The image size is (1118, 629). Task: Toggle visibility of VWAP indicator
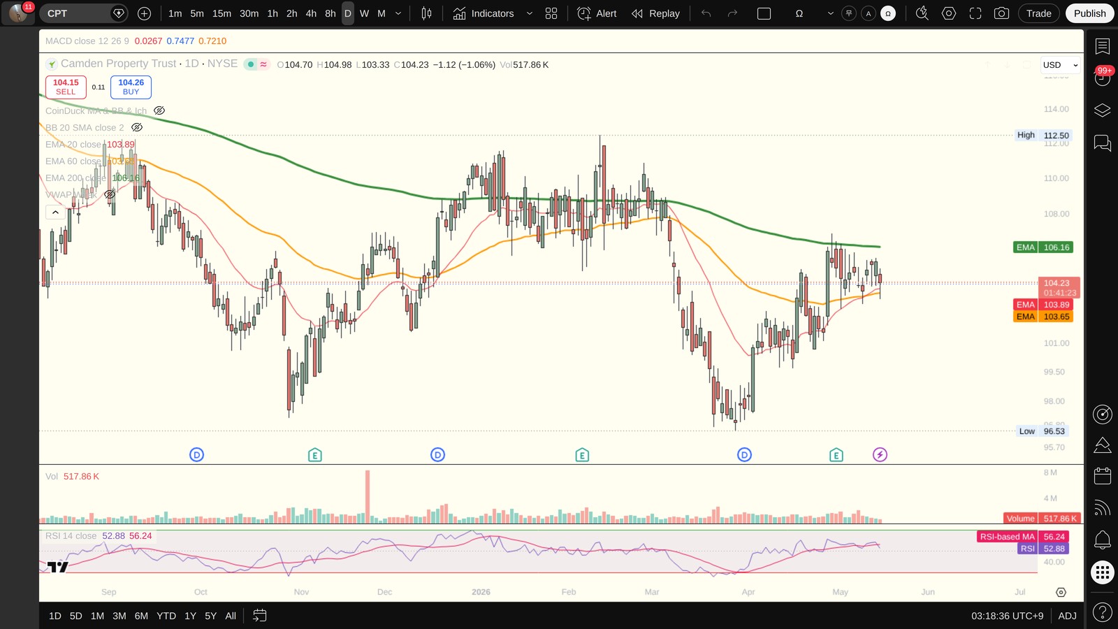tap(110, 194)
